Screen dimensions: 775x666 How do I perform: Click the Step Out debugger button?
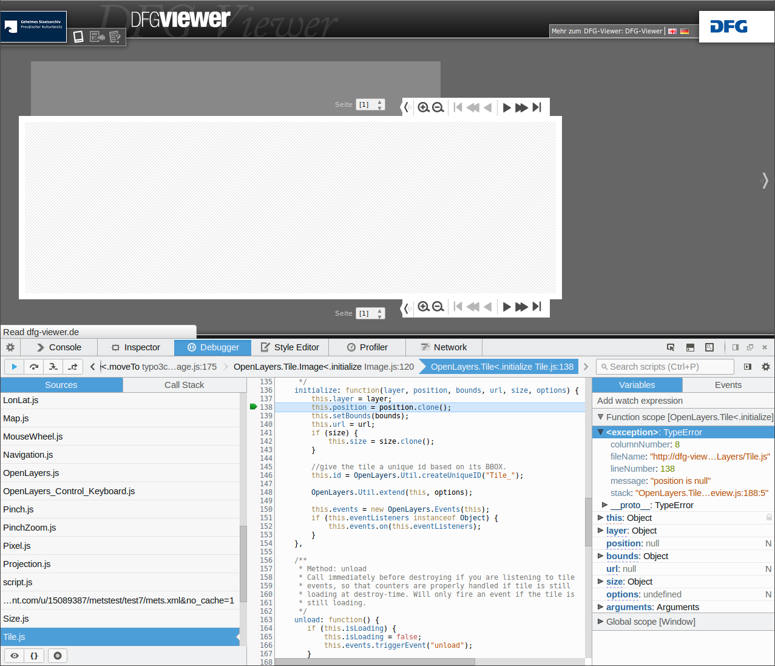[73, 367]
